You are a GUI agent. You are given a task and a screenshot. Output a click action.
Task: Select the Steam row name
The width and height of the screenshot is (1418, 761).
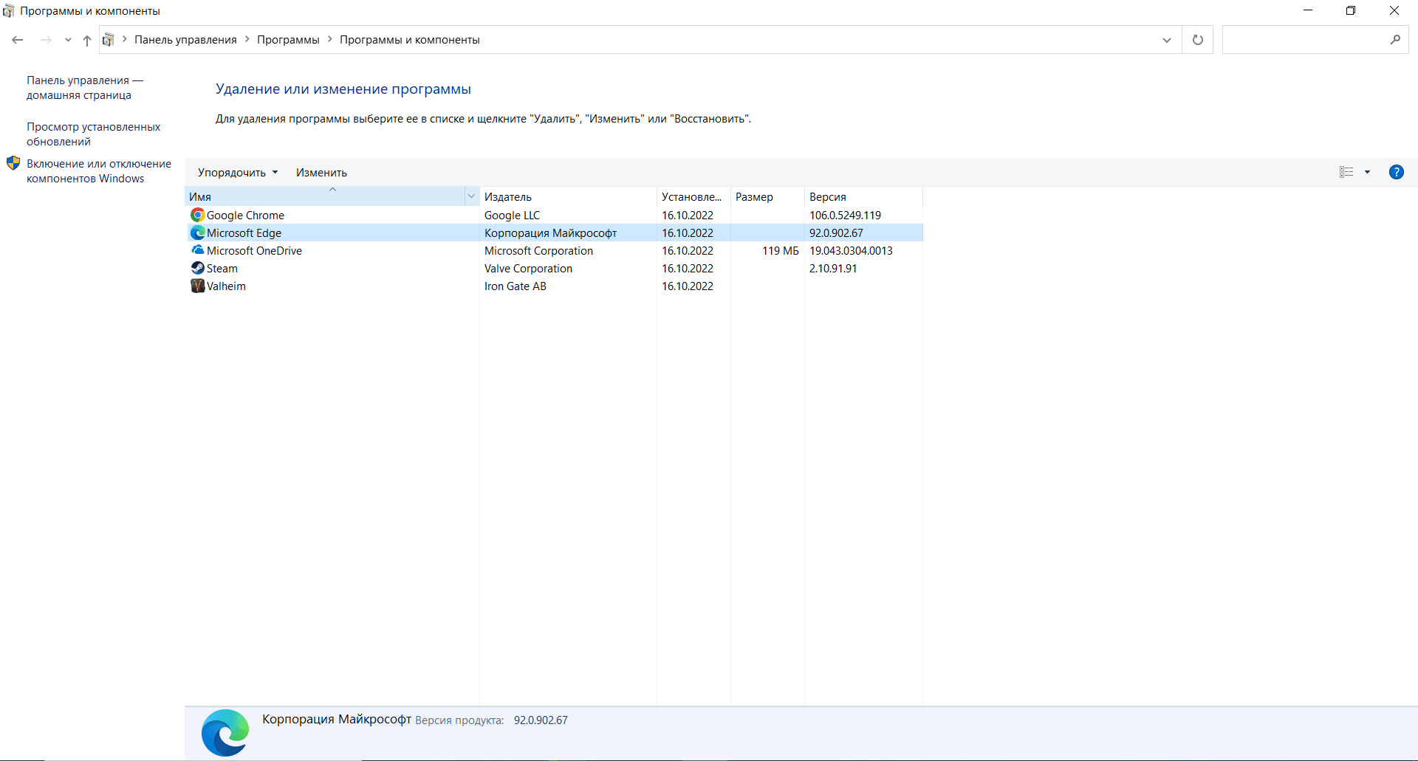222,268
